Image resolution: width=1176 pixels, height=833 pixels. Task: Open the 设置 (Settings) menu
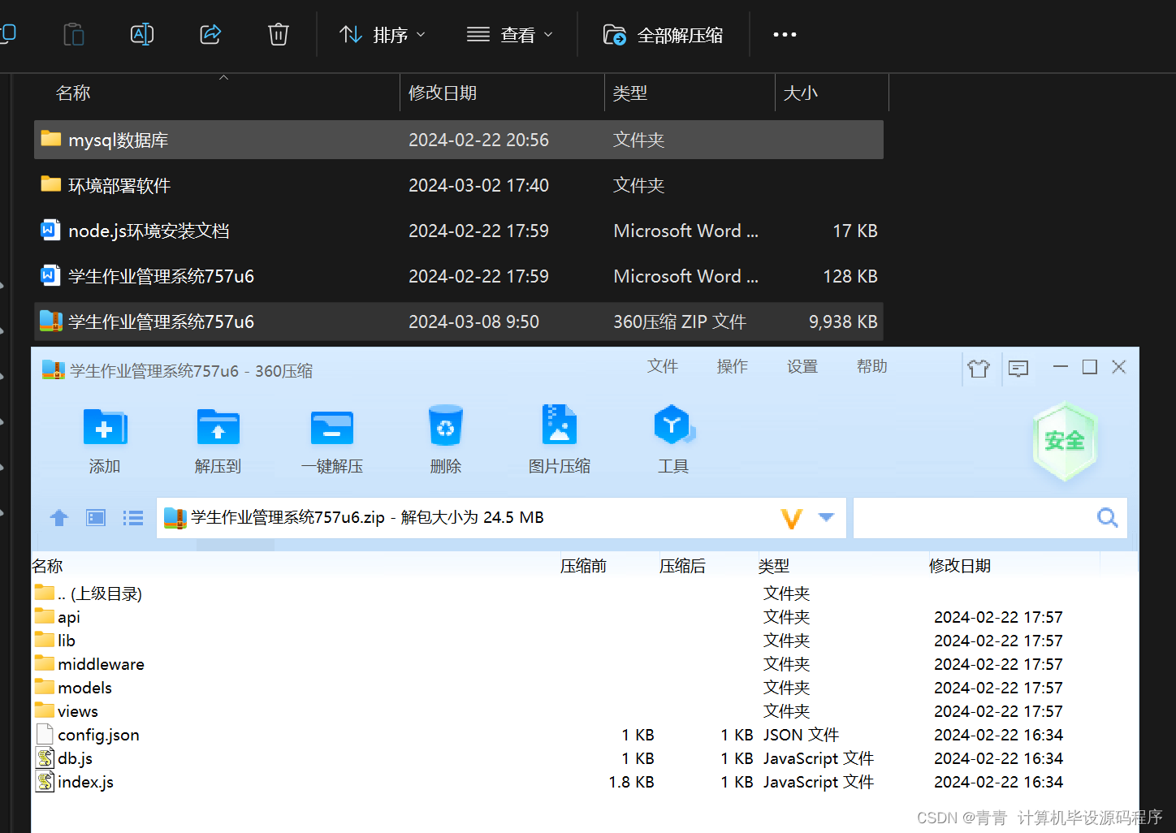(x=802, y=366)
